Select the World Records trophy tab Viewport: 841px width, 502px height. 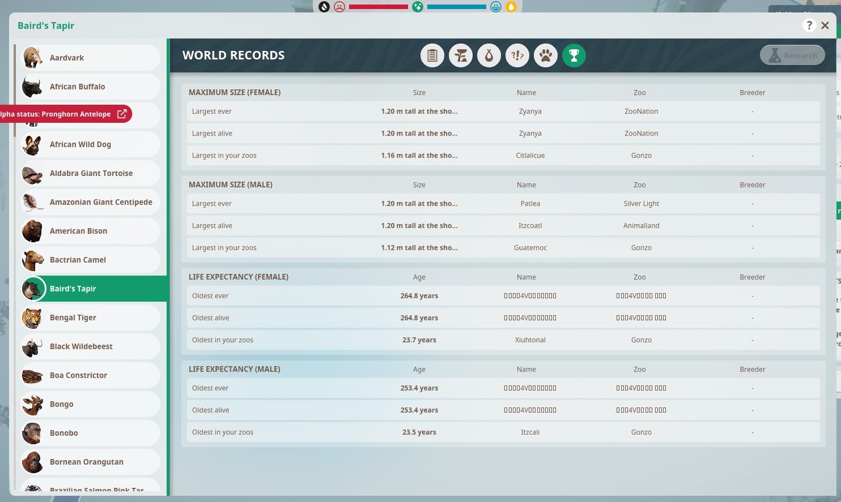(x=574, y=55)
